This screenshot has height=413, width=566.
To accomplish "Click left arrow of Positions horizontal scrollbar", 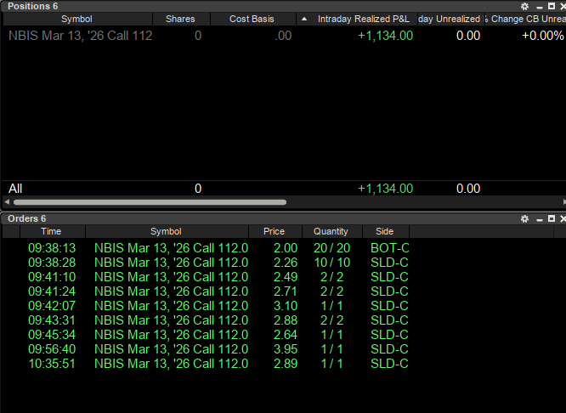I will click(7, 201).
